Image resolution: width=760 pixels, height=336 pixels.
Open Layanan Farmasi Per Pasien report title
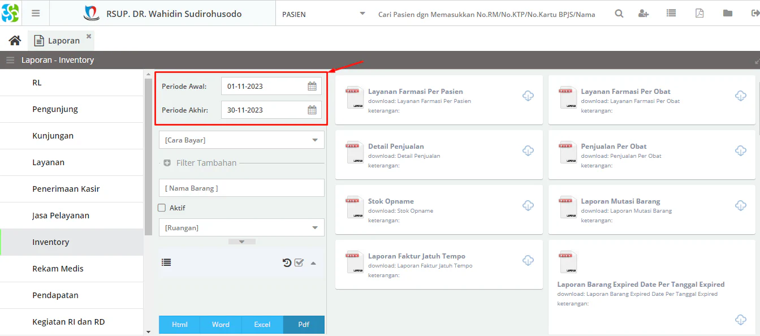click(416, 91)
